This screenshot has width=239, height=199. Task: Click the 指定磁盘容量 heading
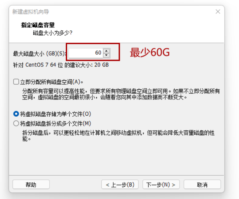tap(38, 25)
